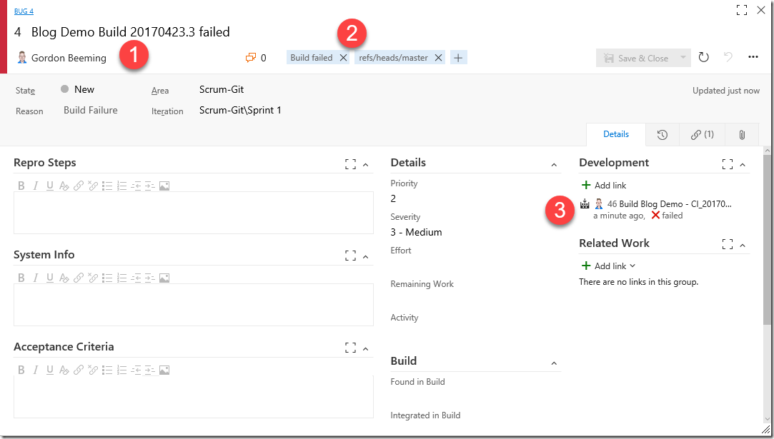The image size is (774, 439).
Task: Remove the Build failed tag
Action: (343, 58)
